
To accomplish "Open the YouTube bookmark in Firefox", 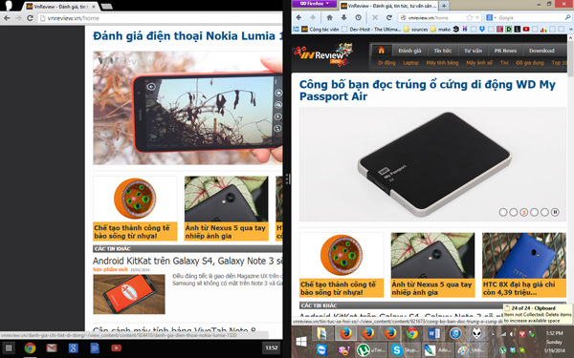I will [x=526, y=29].
